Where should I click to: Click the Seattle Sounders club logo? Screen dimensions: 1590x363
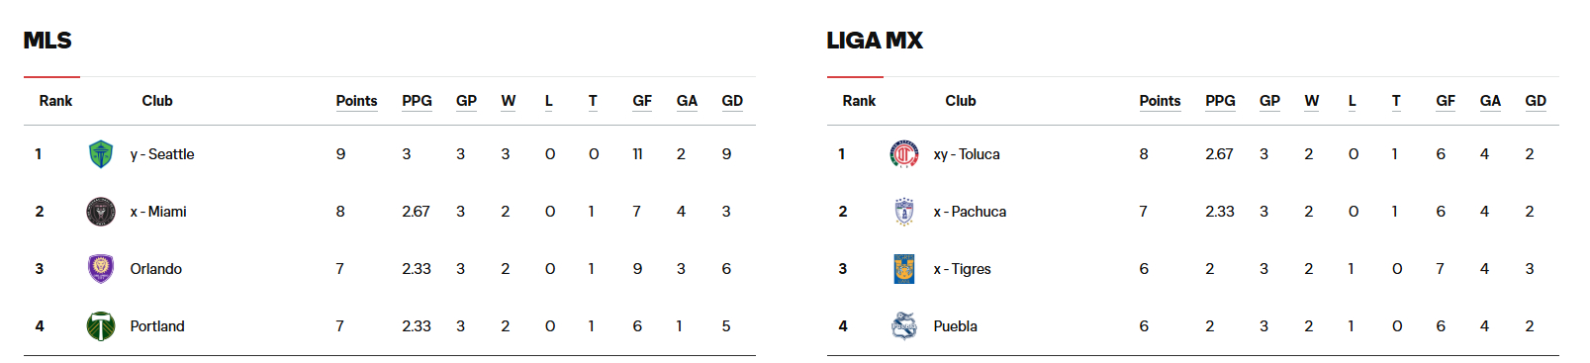[101, 154]
